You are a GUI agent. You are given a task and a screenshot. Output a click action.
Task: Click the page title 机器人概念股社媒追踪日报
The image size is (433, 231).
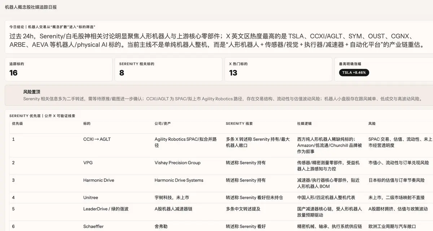pos(30,7)
